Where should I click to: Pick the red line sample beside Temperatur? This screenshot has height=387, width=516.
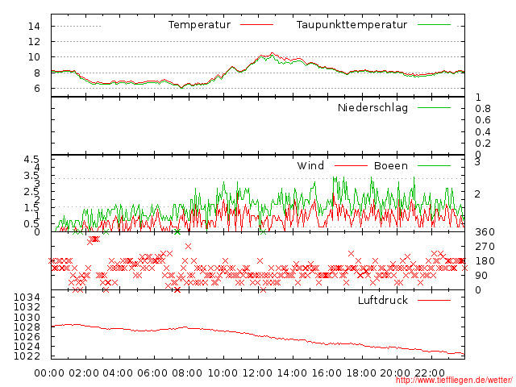(x=256, y=25)
